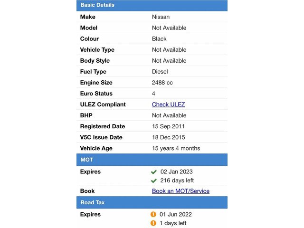Click the BHP row label
This screenshot has width=304, height=228.
click(86, 115)
